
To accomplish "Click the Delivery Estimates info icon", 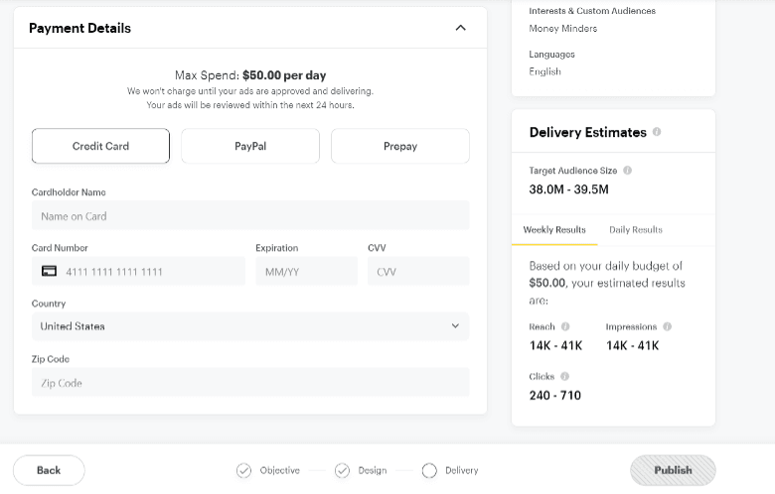I will point(657,132).
